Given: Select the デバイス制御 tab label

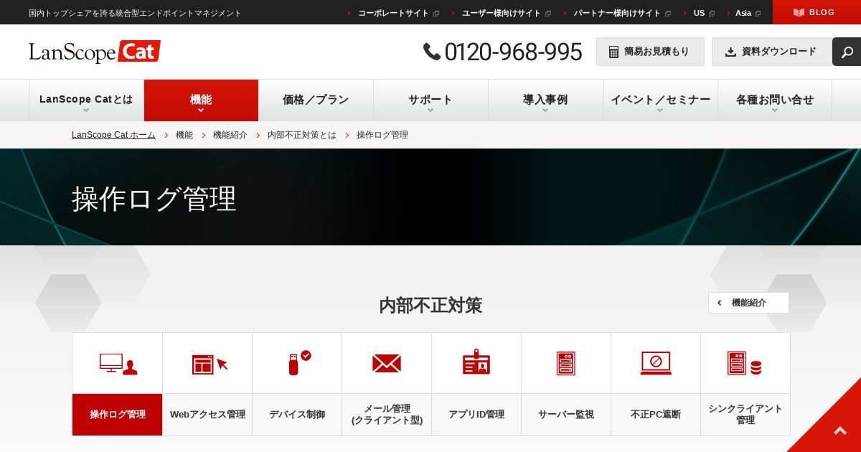Looking at the screenshot, I should click(x=297, y=415).
